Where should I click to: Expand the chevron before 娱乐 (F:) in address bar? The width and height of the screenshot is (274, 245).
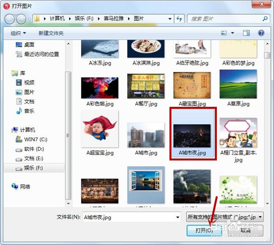pos(70,19)
